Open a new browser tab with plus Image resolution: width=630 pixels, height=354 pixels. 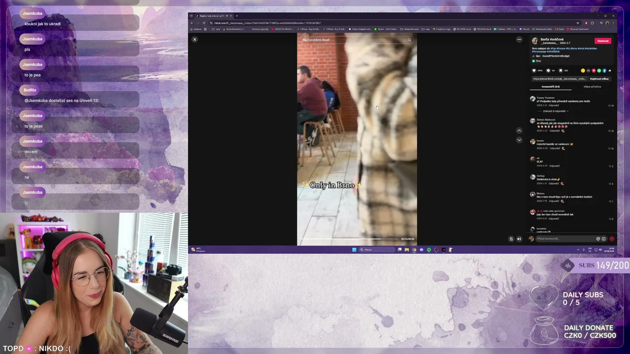tap(237, 16)
